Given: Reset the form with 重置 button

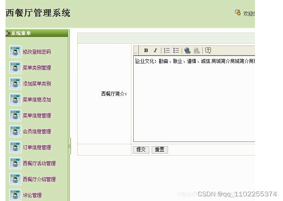Looking at the screenshot, I should pyautogui.click(x=160, y=150).
